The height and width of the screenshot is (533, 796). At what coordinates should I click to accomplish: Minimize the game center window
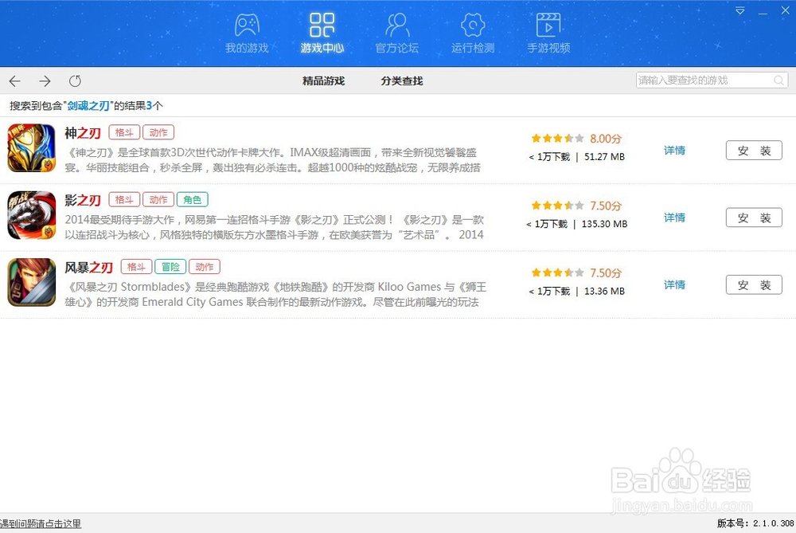(x=763, y=12)
